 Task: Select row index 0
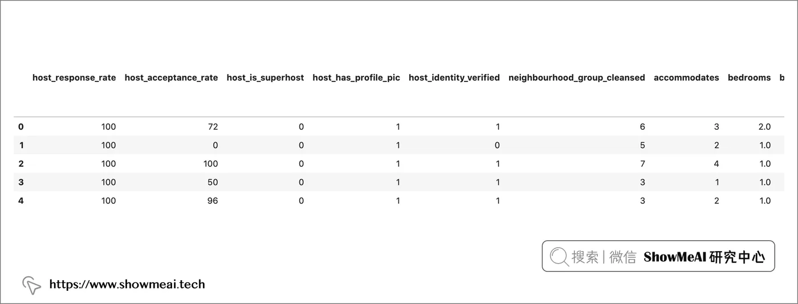pos(21,127)
